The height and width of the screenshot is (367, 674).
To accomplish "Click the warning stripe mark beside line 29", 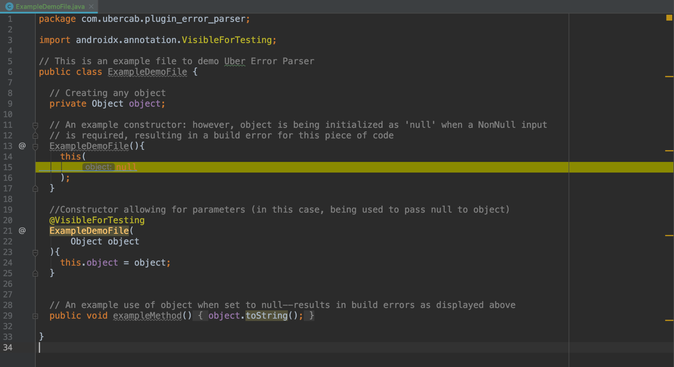I will click(x=669, y=320).
